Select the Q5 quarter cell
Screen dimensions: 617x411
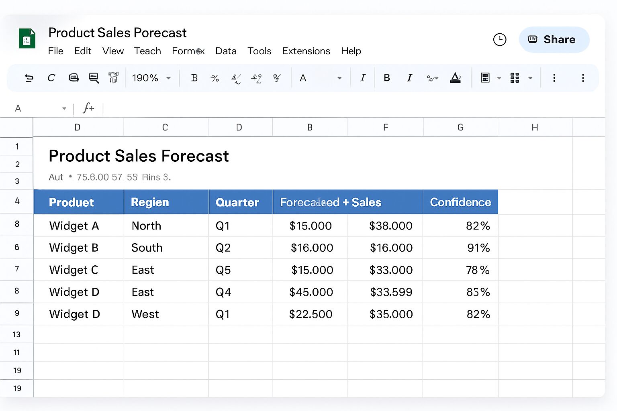[x=241, y=270]
